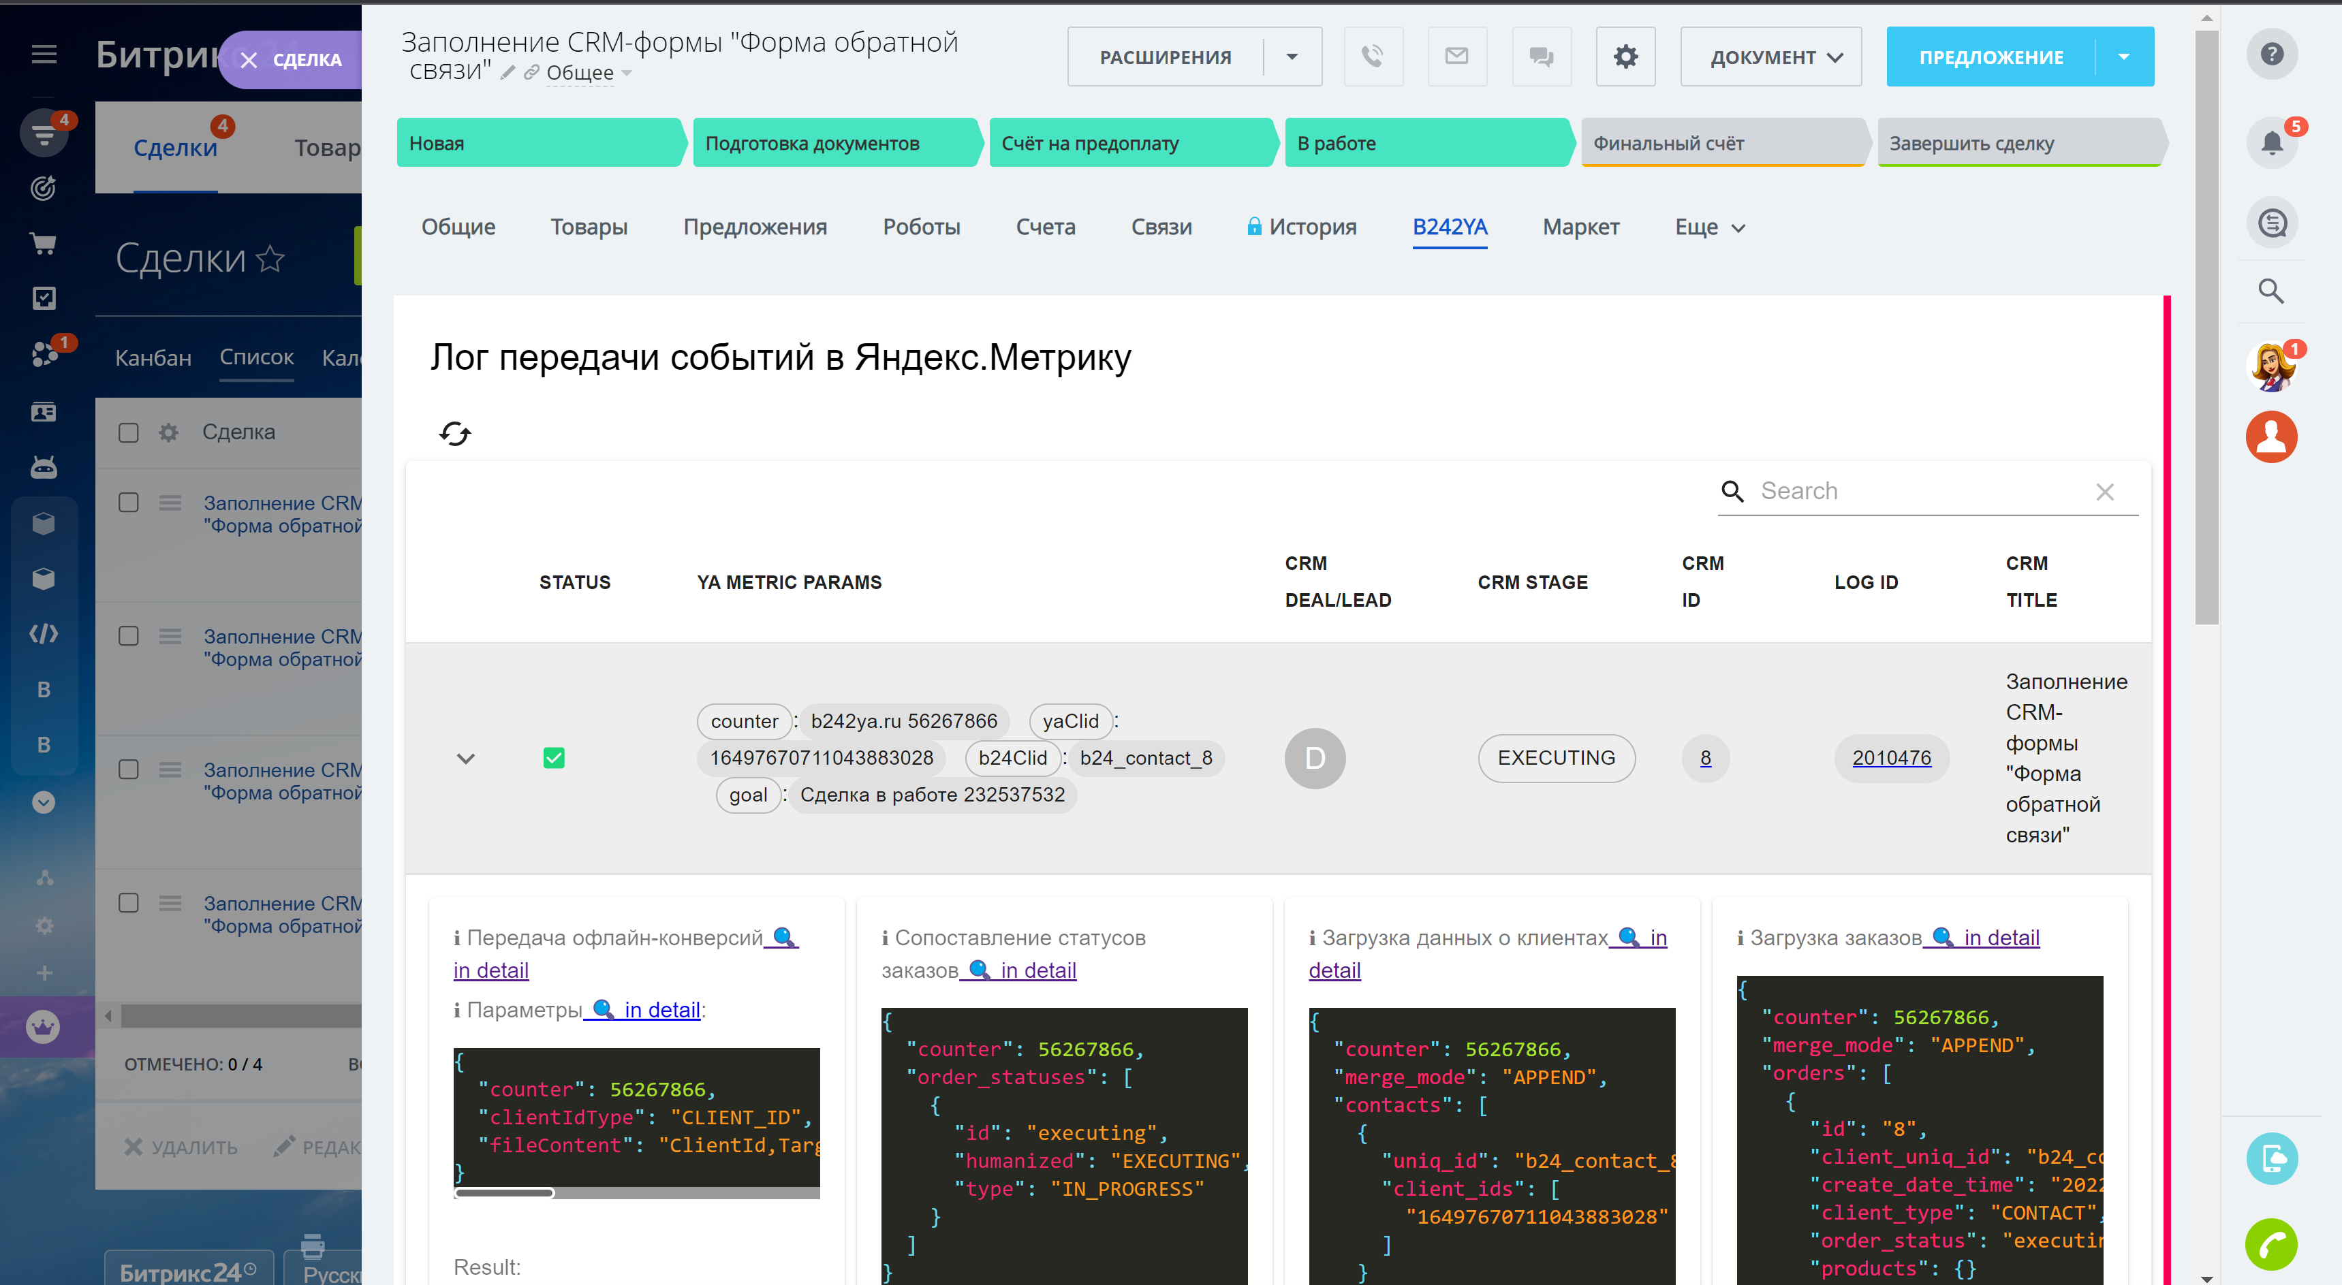Toggle the green status checkbox in log row

click(554, 758)
